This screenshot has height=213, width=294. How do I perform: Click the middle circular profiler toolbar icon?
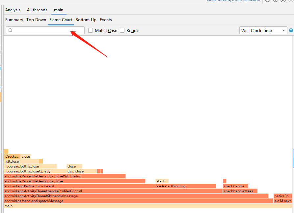click(275, 1)
